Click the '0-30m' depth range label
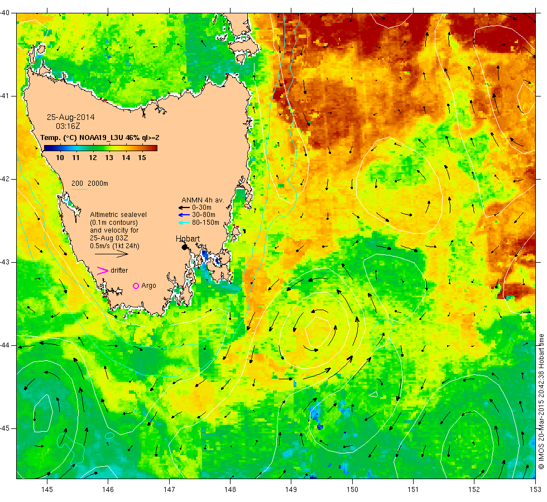This screenshot has height=502, width=547. (x=201, y=207)
